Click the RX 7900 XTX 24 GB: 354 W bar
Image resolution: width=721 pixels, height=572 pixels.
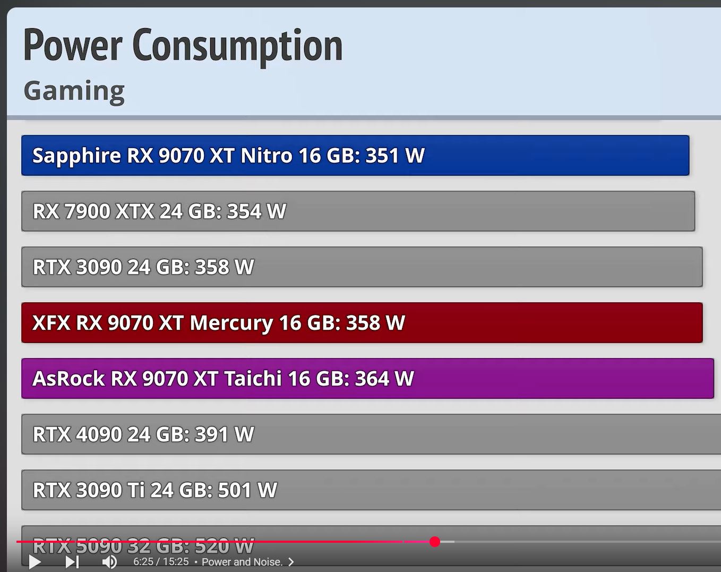click(x=358, y=211)
